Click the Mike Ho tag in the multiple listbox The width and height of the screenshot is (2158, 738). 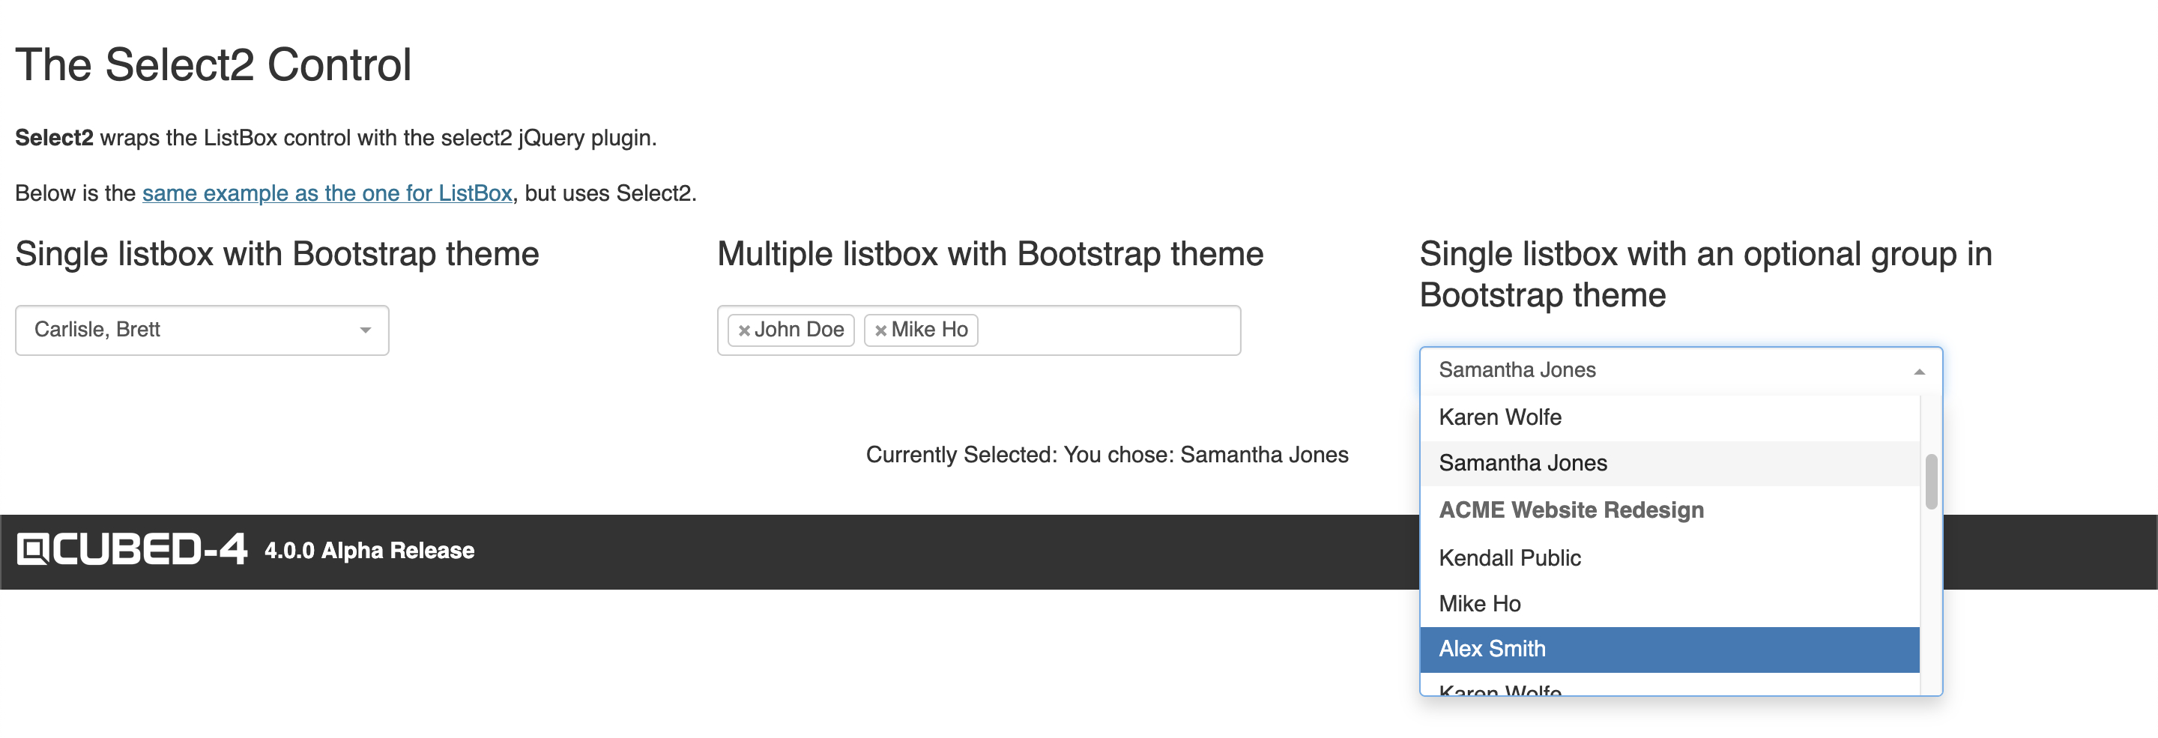click(929, 330)
